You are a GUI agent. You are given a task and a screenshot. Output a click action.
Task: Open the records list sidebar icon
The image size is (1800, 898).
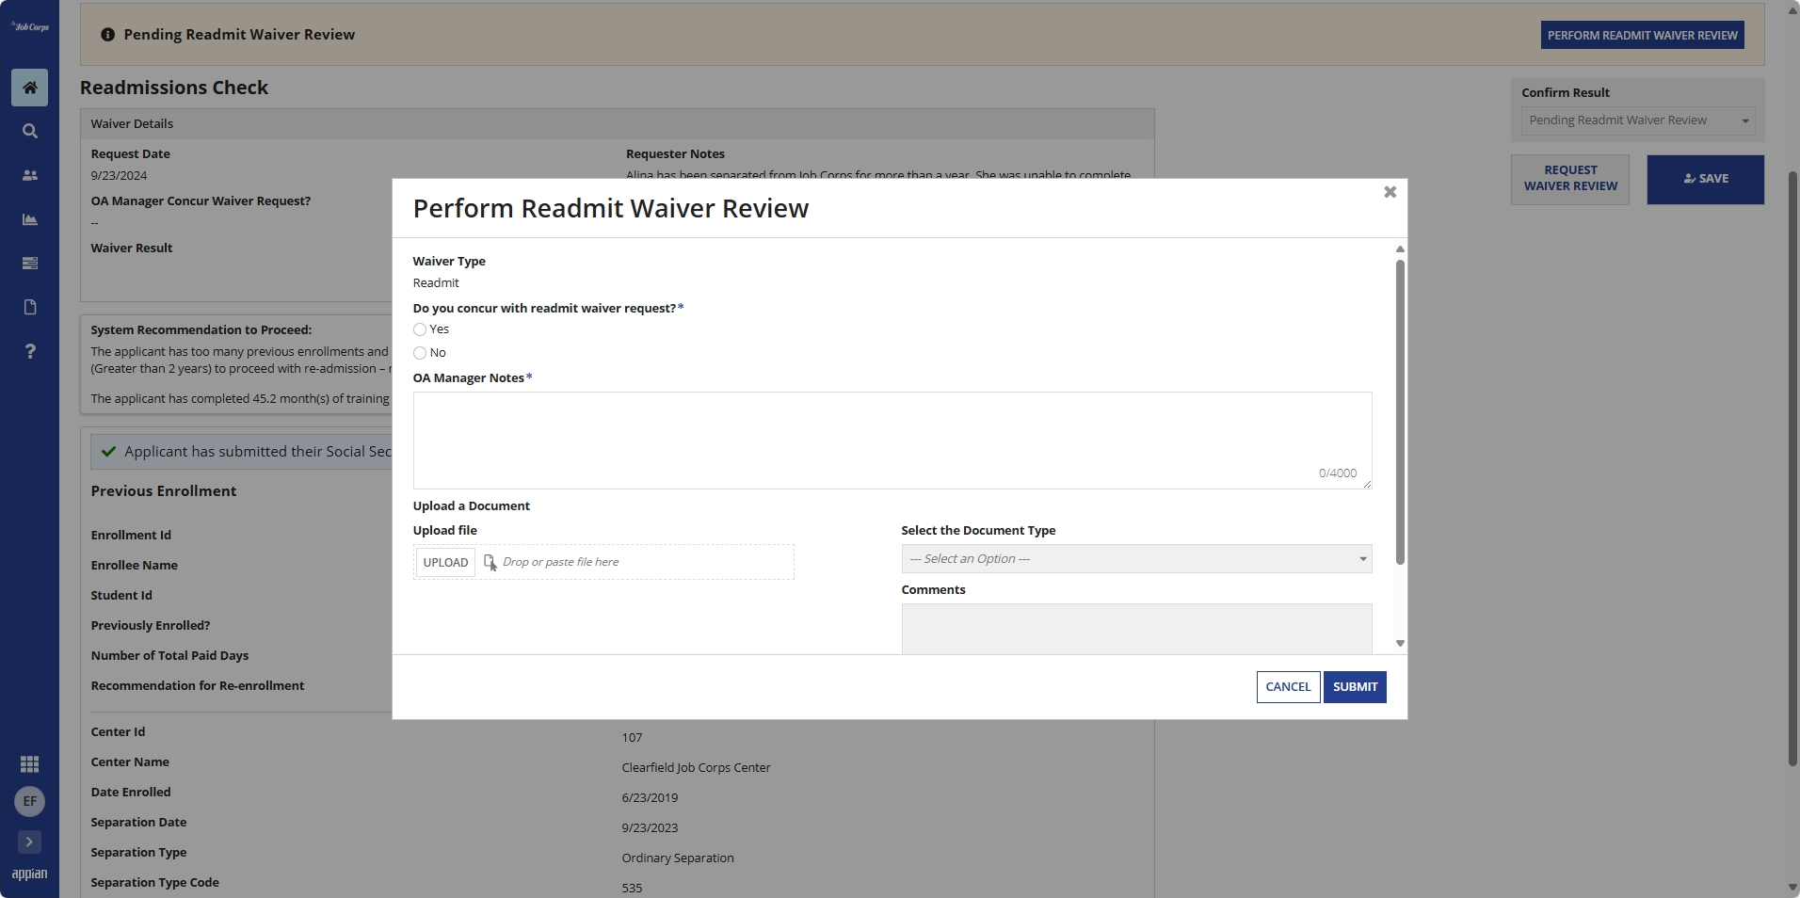(29, 264)
